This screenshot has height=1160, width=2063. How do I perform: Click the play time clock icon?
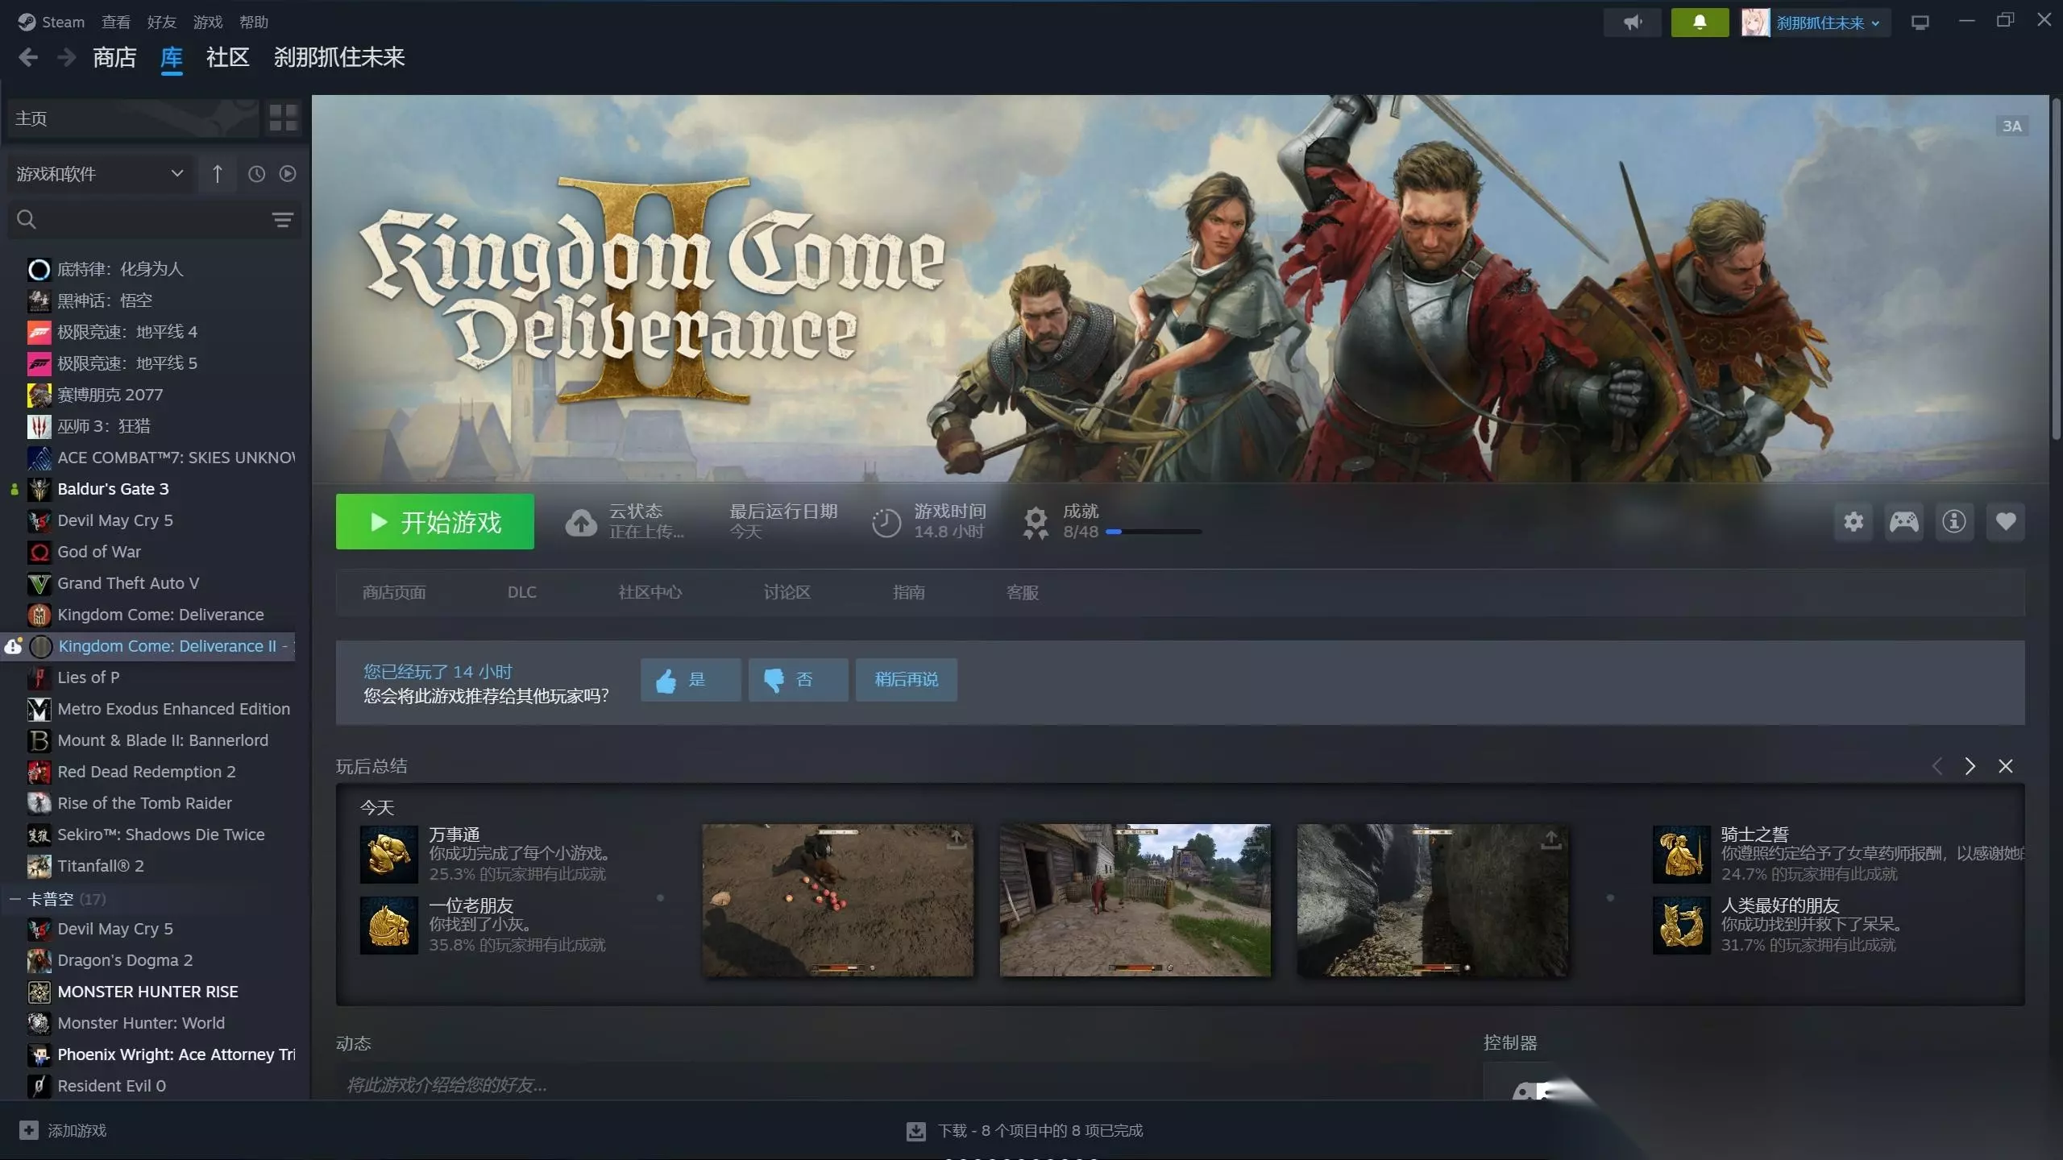[x=886, y=523]
